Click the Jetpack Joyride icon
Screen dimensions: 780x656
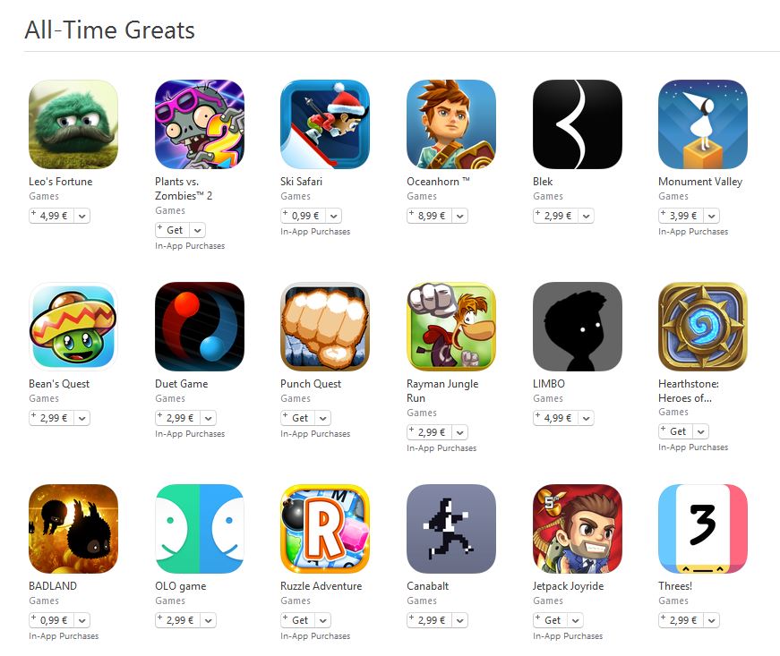[x=577, y=529]
